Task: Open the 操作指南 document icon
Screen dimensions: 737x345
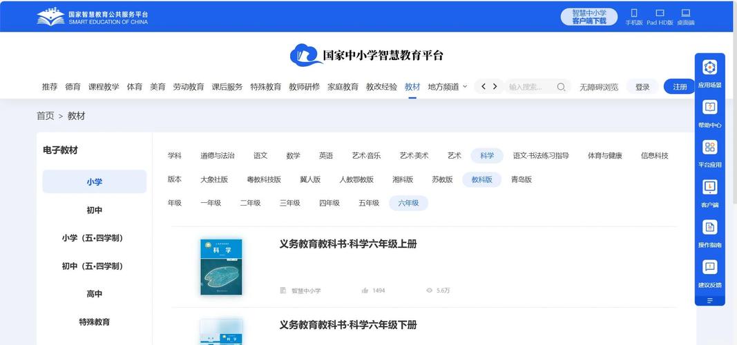Action: tap(709, 228)
